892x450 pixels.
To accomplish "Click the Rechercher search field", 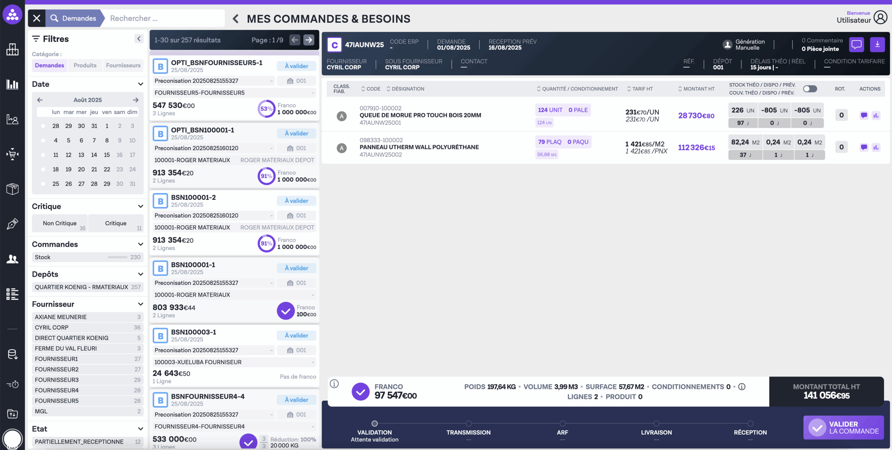I will pyautogui.click(x=164, y=18).
